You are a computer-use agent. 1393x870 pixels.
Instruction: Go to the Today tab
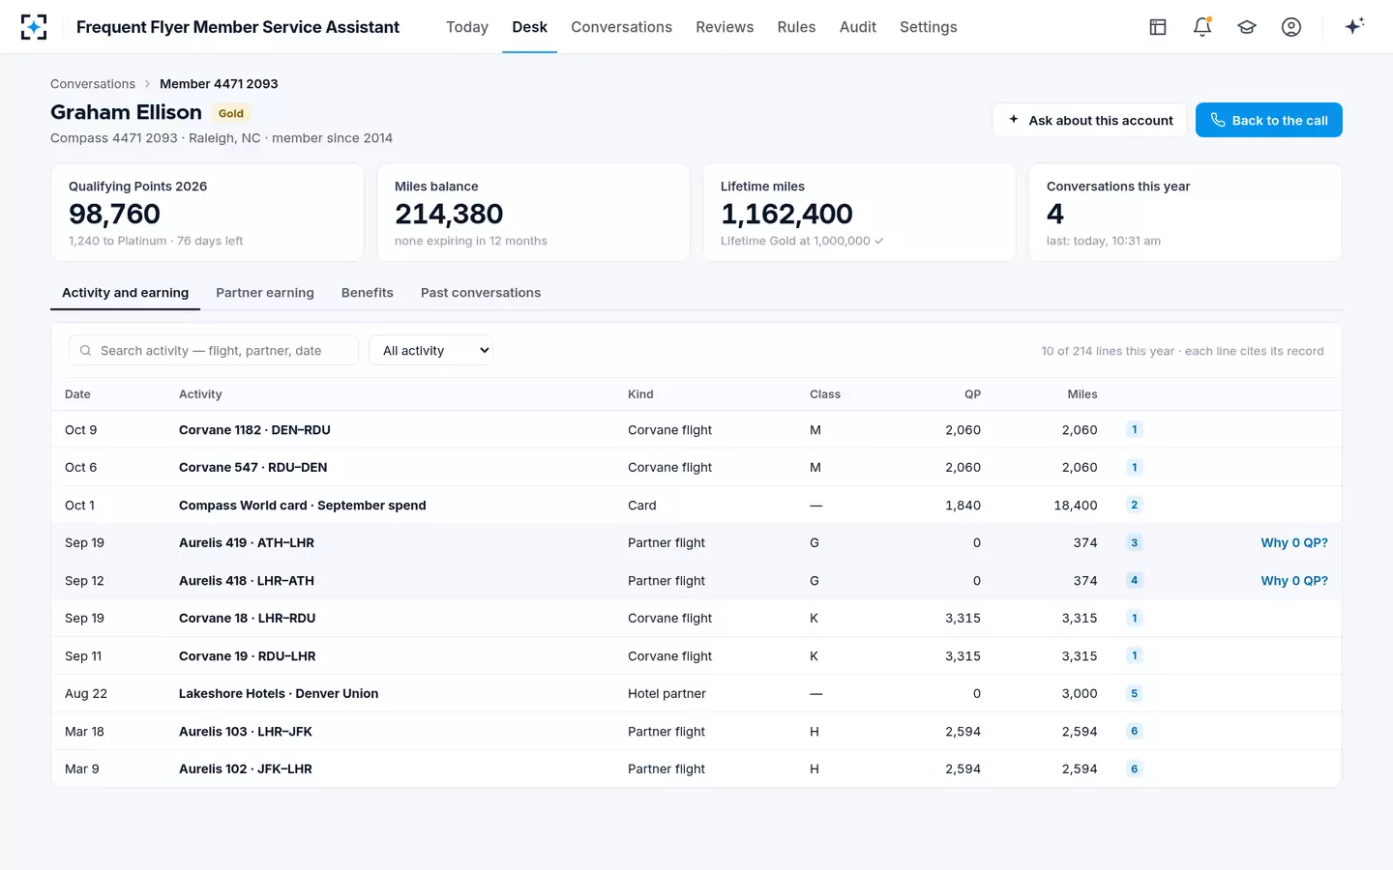pyautogui.click(x=467, y=27)
